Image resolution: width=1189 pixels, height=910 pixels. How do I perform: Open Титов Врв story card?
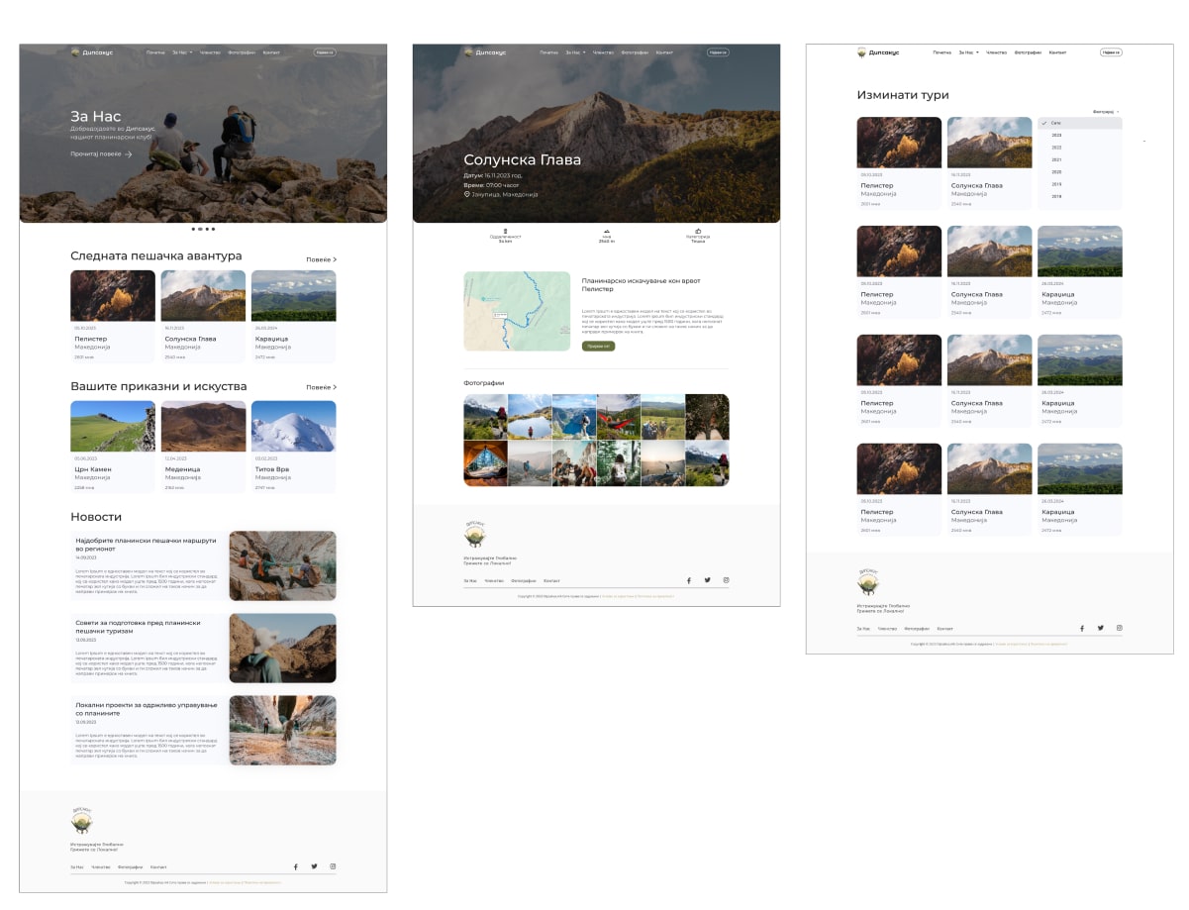tap(293, 446)
